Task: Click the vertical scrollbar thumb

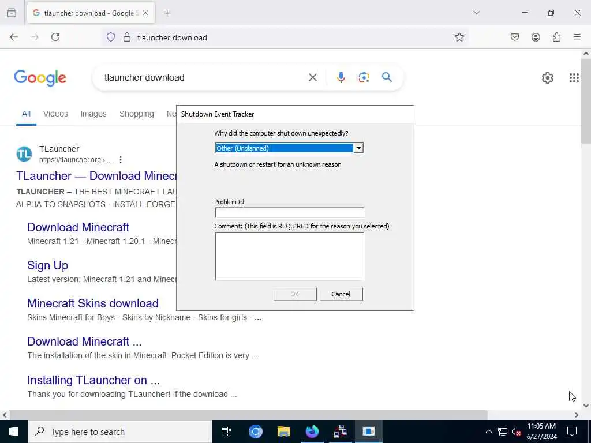Action: click(x=586, y=101)
